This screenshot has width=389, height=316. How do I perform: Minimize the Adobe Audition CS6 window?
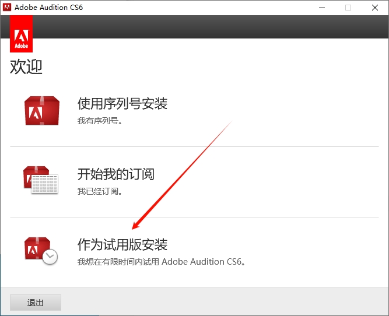[322, 8]
